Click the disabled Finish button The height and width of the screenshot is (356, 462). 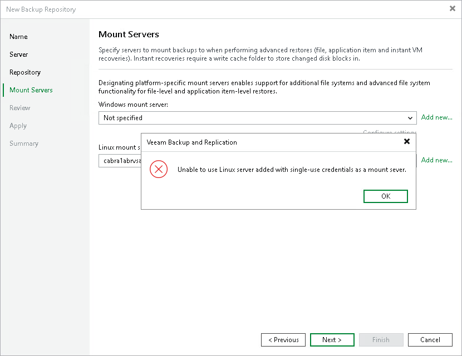(x=381, y=340)
